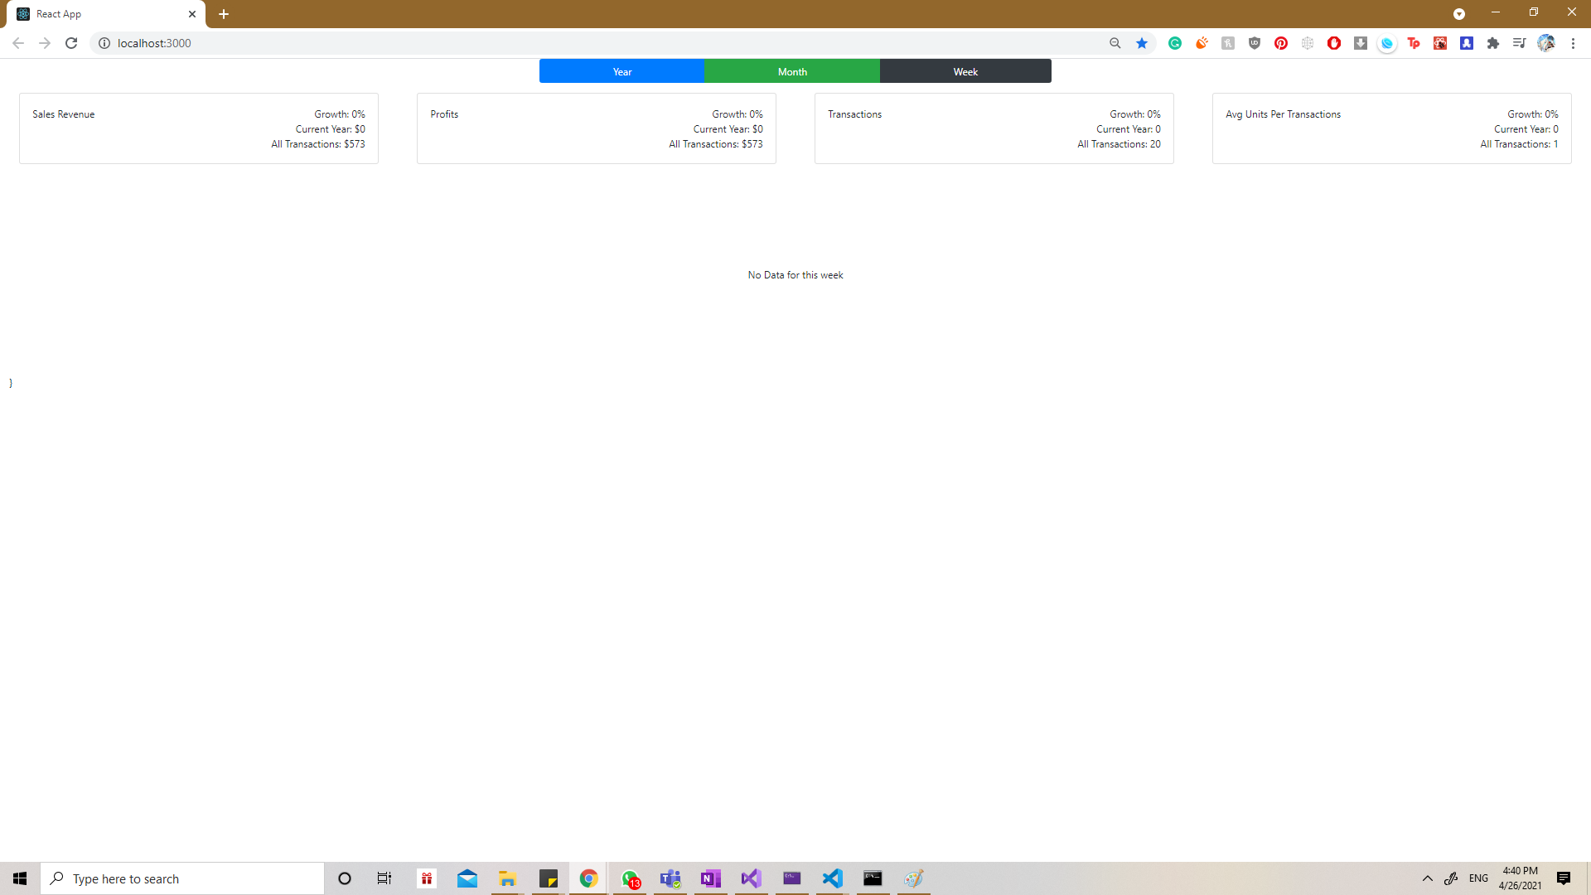1591x895 pixels.
Task: Open WhatsApp from the taskbar
Action: pyautogui.click(x=630, y=878)
